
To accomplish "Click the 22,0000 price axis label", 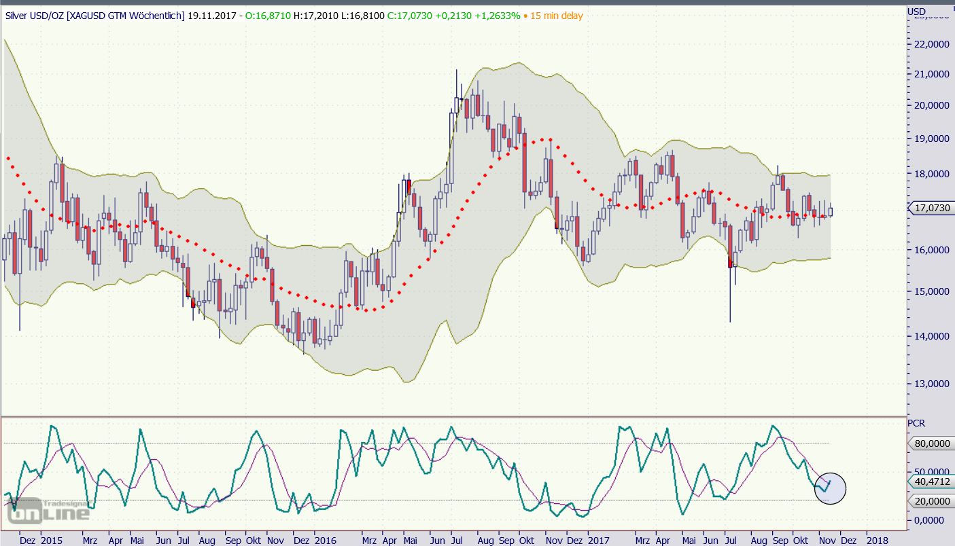I will (x=933, y=43).
